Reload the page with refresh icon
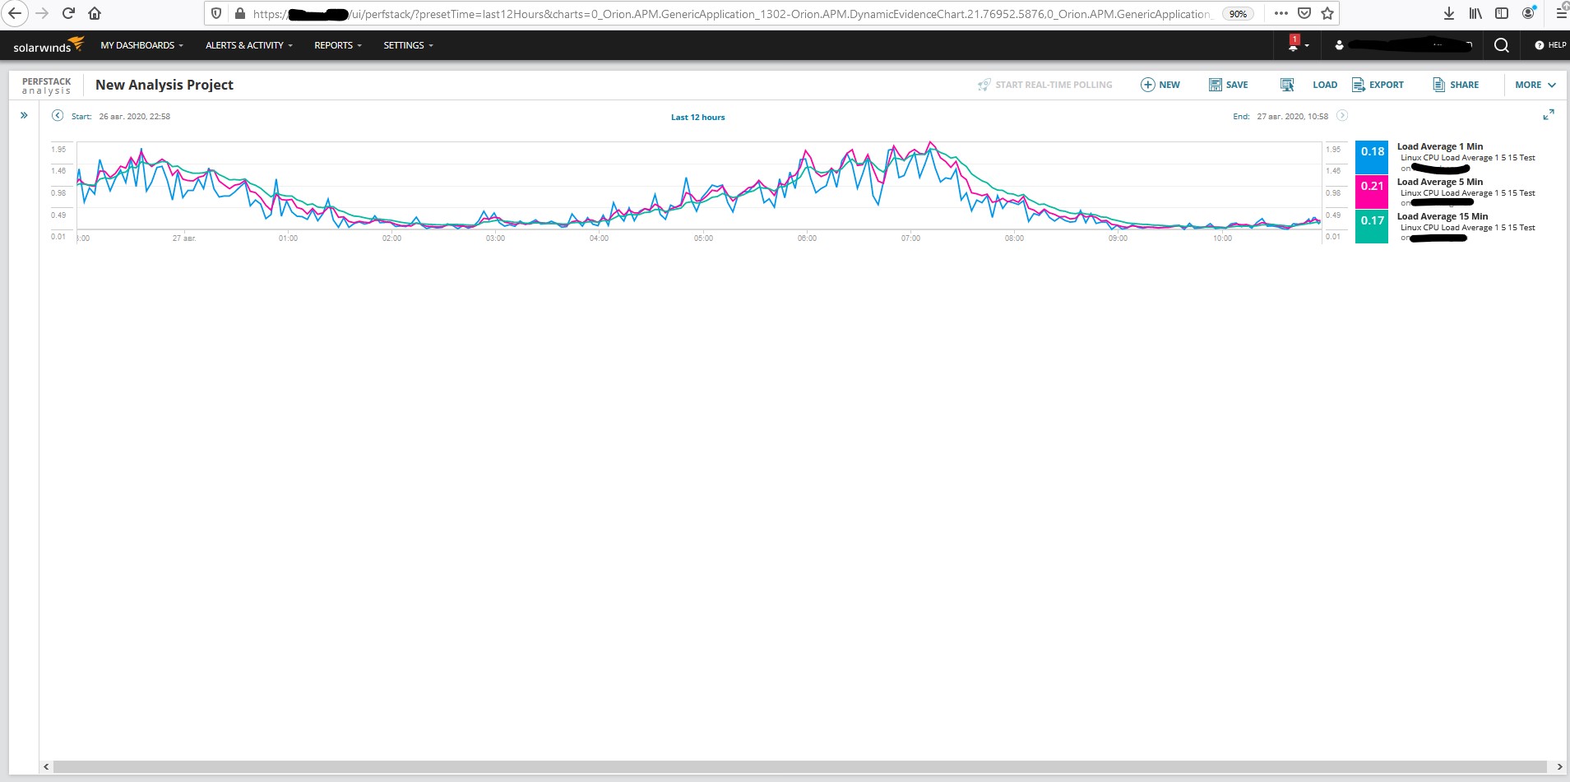1570x782 pixels. tap(68, 13)
